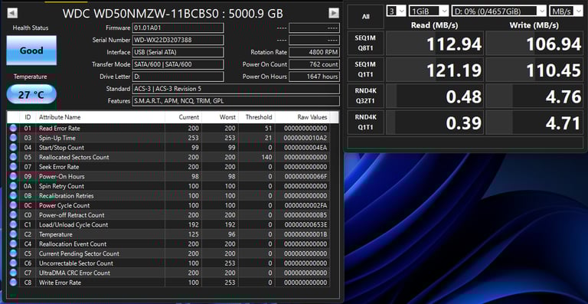Select the Read Error Rate attribute name
The width and height of the screenshot is (588, 304).
[x=60, y=128]
